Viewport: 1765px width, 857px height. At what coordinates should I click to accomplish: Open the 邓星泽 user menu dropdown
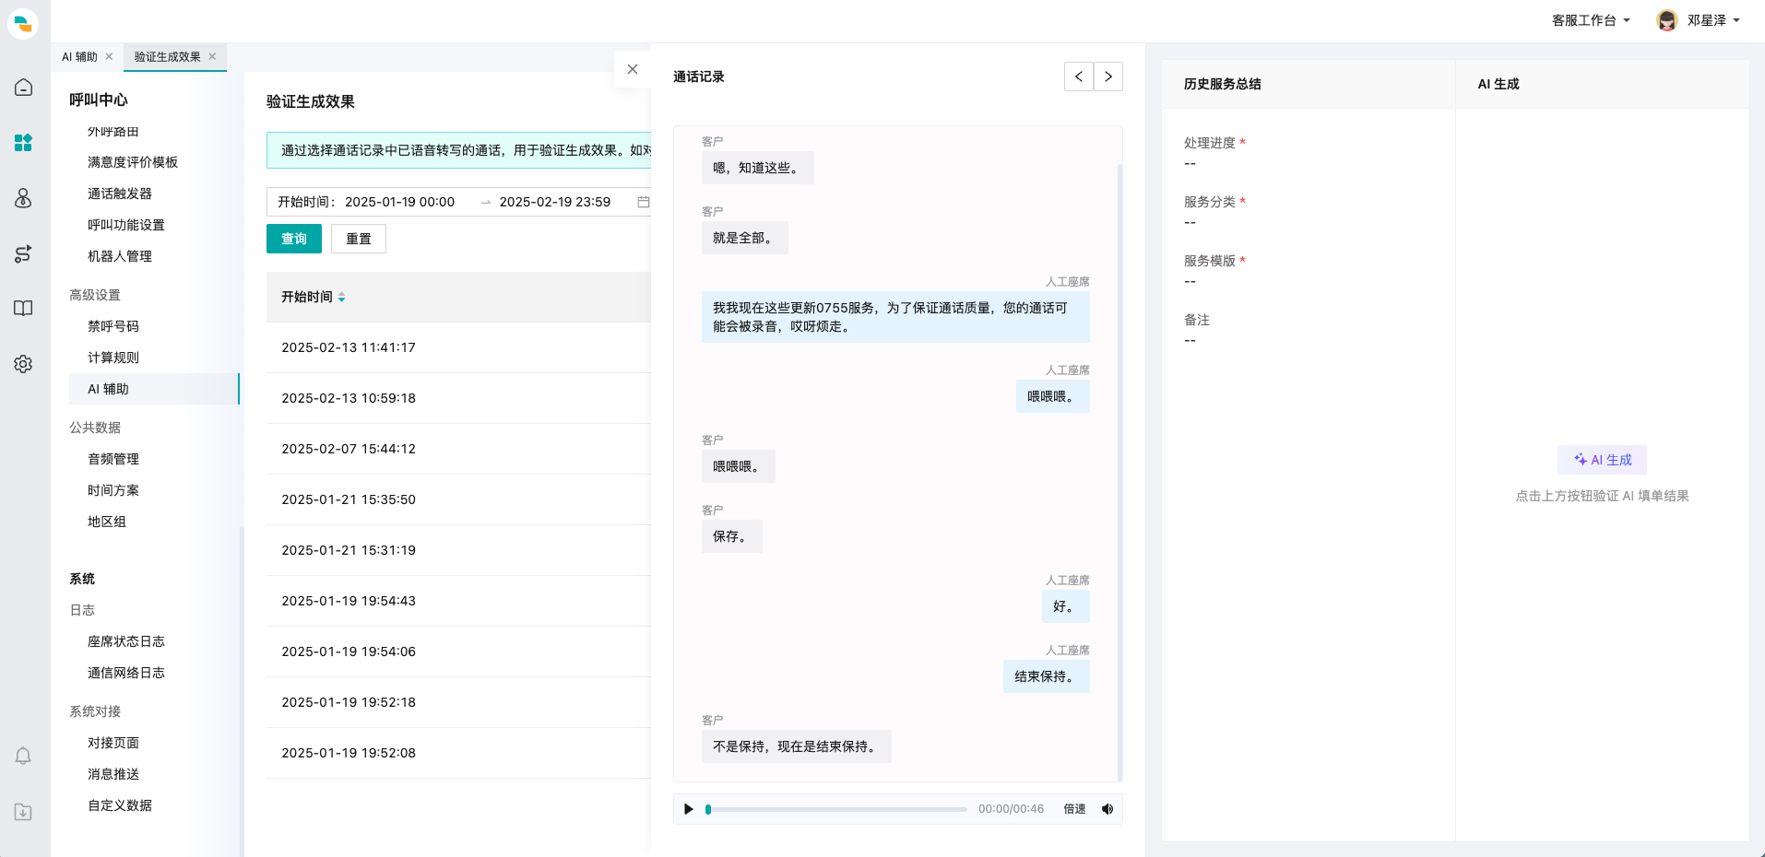click(1713, 20)
